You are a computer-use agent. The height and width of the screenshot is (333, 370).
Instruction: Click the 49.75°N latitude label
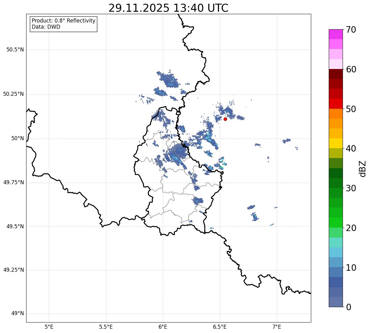[14, 182]
